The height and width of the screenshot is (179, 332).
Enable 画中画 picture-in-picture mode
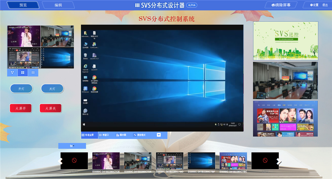click(121, 135)
